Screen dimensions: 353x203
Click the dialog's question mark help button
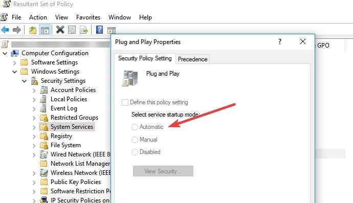280,41
